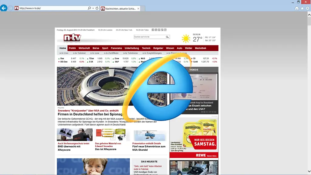311x175 pixels.
Task: Open browser Tools via the gear icon
Action: click(x=308, y=8)
